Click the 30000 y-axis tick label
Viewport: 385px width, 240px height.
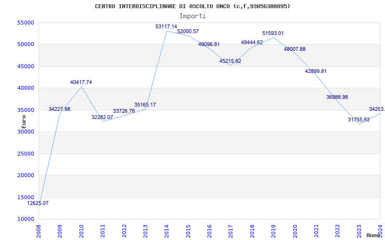point(26,132)
